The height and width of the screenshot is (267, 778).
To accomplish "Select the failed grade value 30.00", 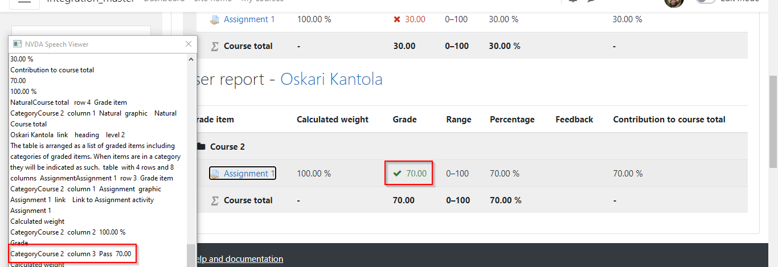I will click(415, 19).
